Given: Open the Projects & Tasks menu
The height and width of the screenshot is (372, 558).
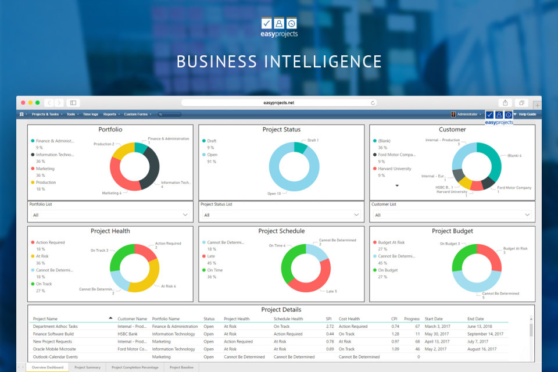Looking at the screenshot, I should point(46,115).
